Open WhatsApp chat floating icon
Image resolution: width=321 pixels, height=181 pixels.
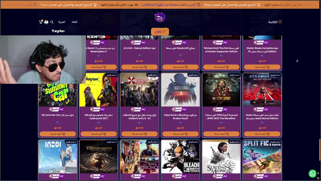click(312, 173)
